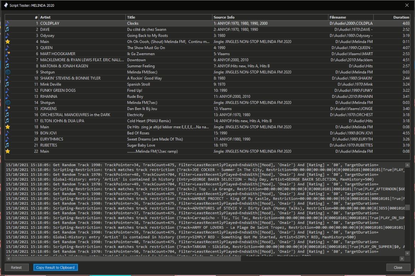Select the title "Dan Ben Ik Bij Jou"
415x276 pixels.
[x=142, y=108]
